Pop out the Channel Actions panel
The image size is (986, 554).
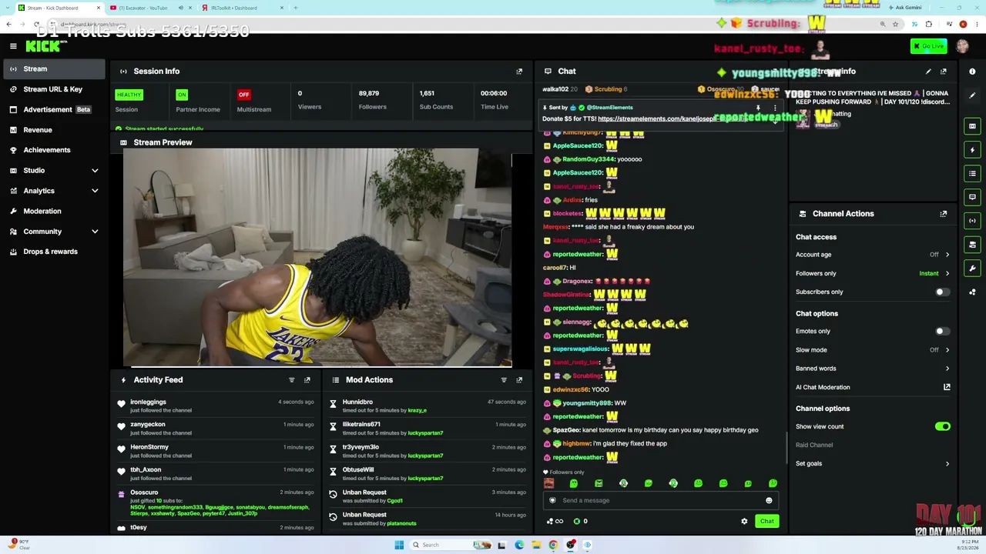[944, 214]
